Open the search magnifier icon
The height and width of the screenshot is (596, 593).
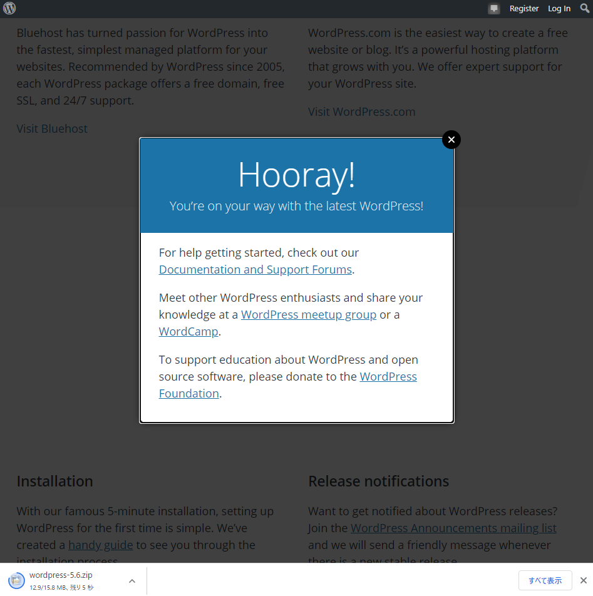[x=585, y=9]
